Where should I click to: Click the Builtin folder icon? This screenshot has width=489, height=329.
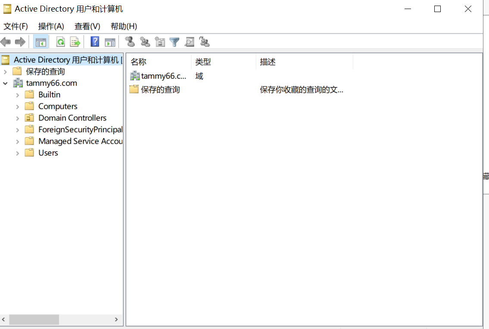[x=30, y=94]
